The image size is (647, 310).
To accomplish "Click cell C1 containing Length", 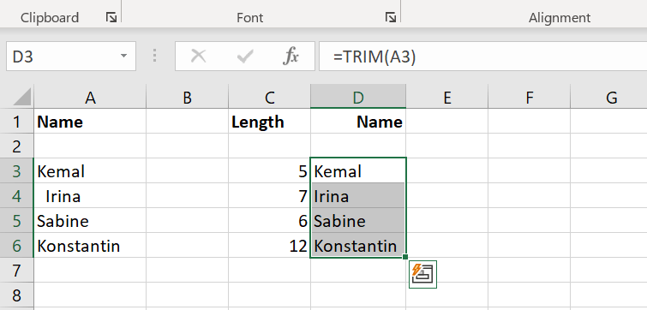I will [x=269, y=122].
